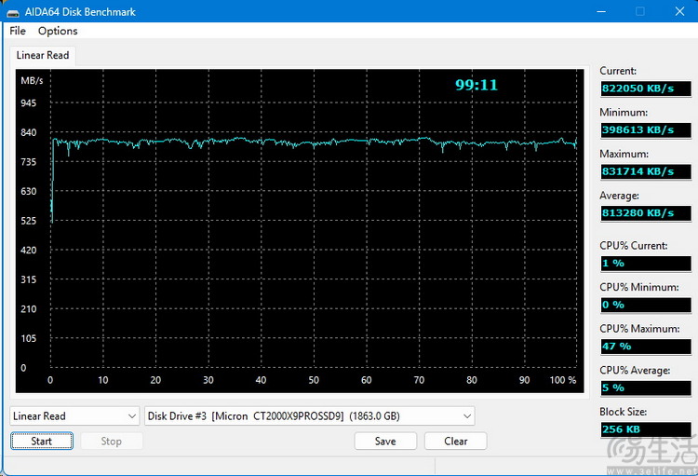The image size is (698, 476).
Task: Click the CPU% Maximum 47 % readout
Action: click(x=647, y=346)
